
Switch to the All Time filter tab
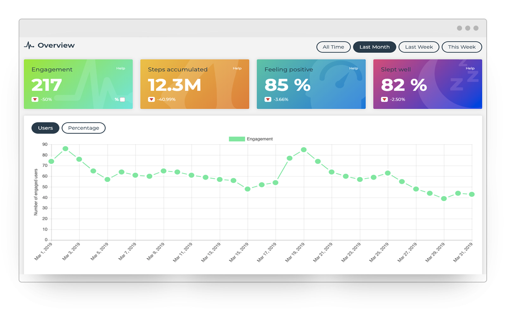333,47
